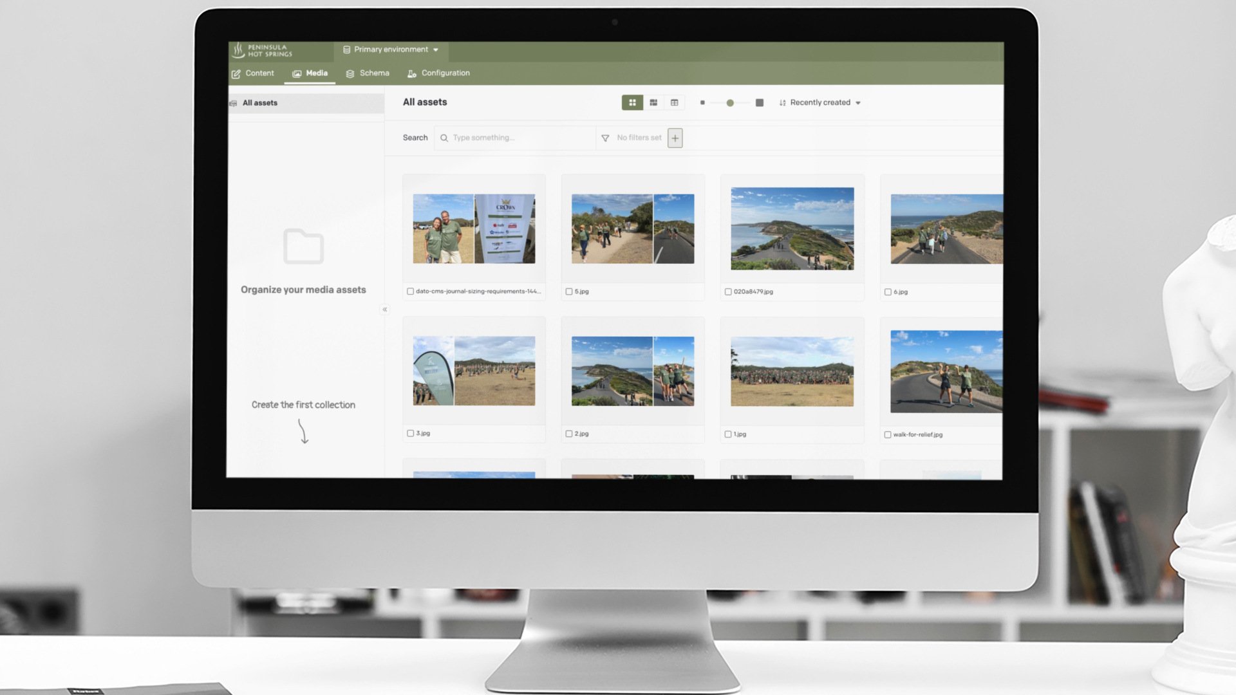The width and height of the screenshot is (1236, 695).
Task: Select the masonry view icon
Action: tap(653, 102)
